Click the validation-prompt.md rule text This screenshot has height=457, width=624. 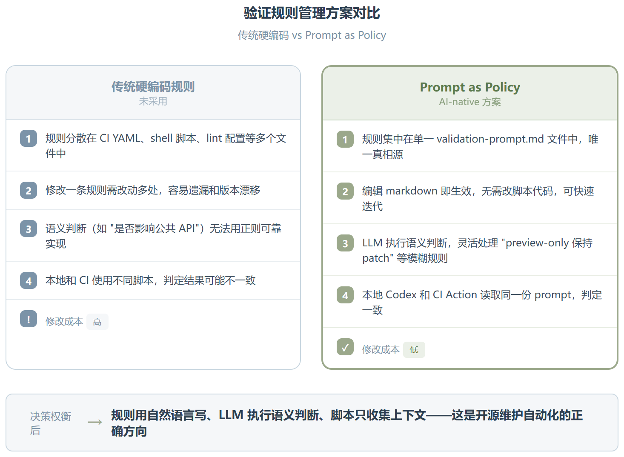click(x=480, y=147)
